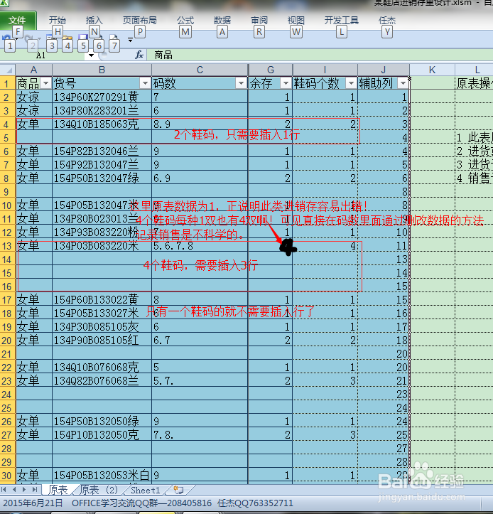Switch to the 开发工具 ribbon tab
493x514 pixels.
(341, 21)
